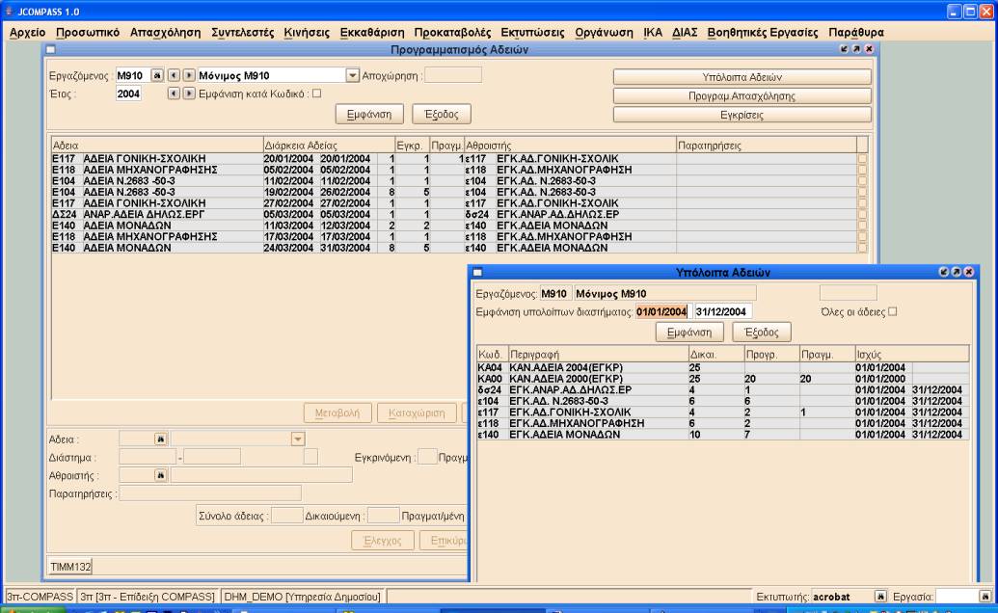The height and width of the screenshot is (613, 998).
Task: Expand the Άδεια type dropdown arrow
Action: (297, 439)
